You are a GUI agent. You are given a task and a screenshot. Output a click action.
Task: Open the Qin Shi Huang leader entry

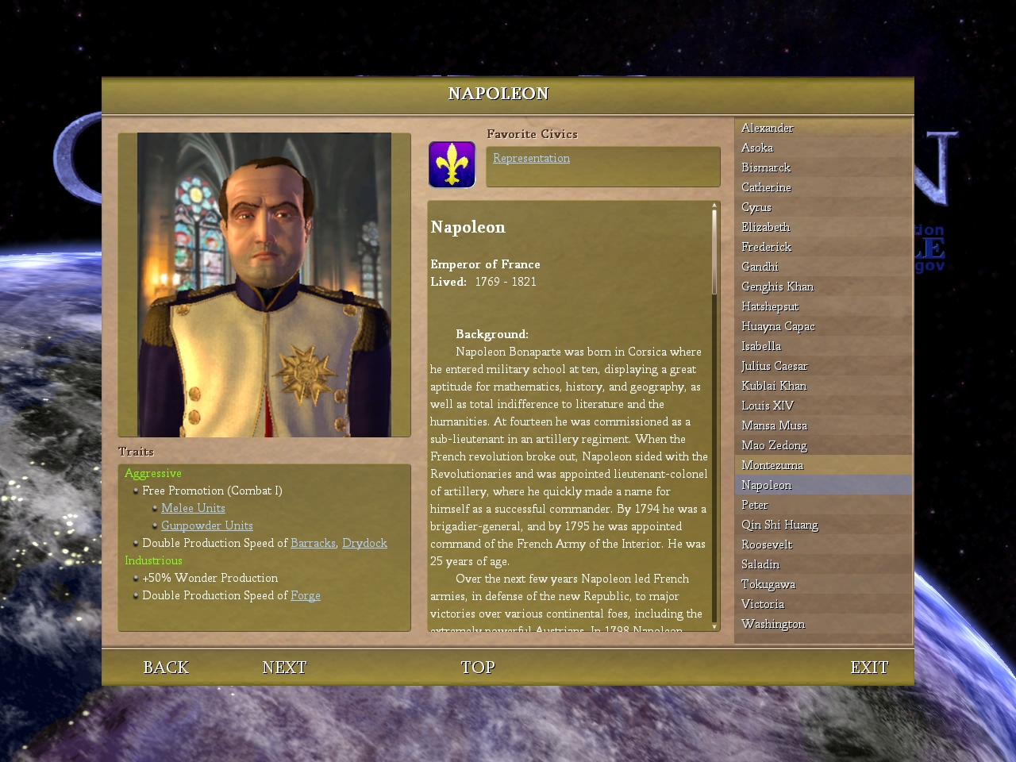click(823, 525)
